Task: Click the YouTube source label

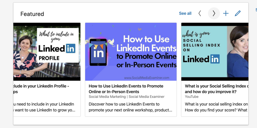Action: (x=192, y=96)
